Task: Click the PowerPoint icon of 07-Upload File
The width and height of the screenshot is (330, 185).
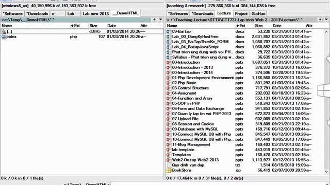Action: tap(169, 119)
